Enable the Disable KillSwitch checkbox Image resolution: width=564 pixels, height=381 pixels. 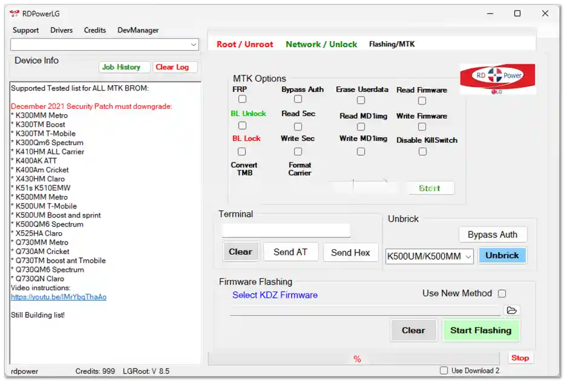tap(422, 152)
